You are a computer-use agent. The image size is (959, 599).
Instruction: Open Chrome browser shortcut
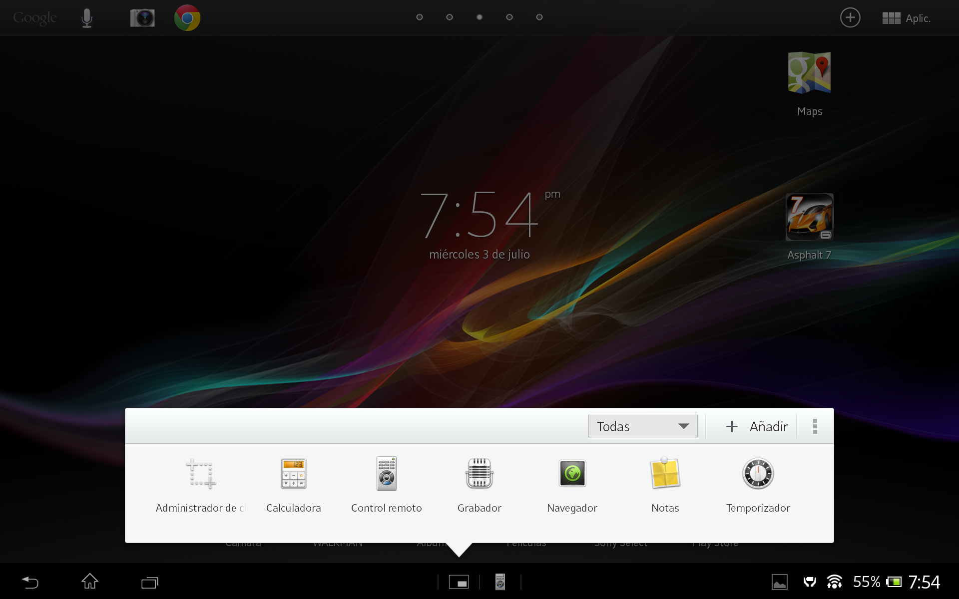click(187, 18)
